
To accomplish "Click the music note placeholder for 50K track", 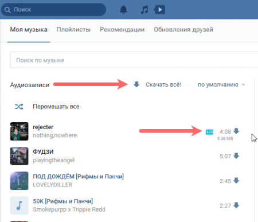I will 19,205.
